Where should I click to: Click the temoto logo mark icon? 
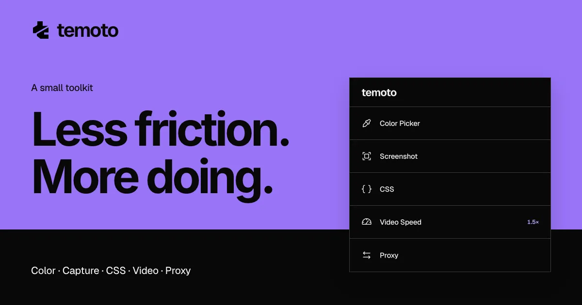tap(41, 30)
